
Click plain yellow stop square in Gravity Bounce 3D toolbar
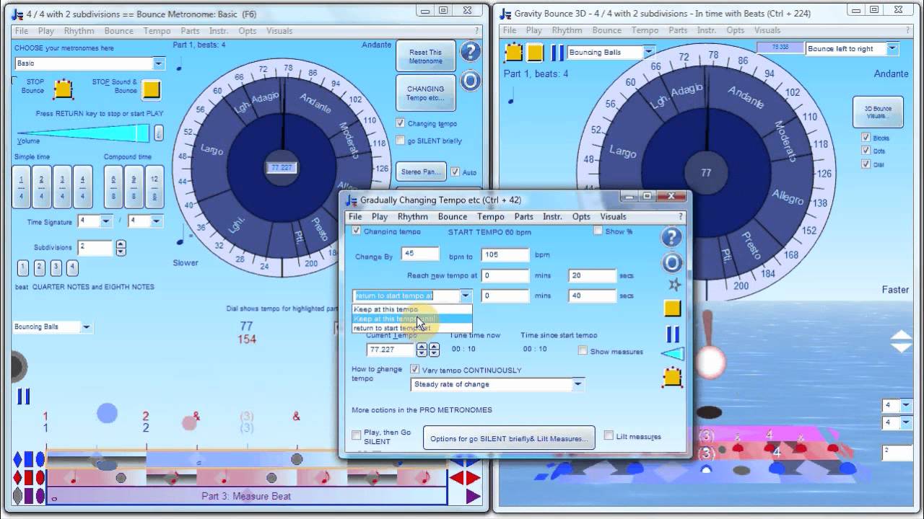click(535, 52)
